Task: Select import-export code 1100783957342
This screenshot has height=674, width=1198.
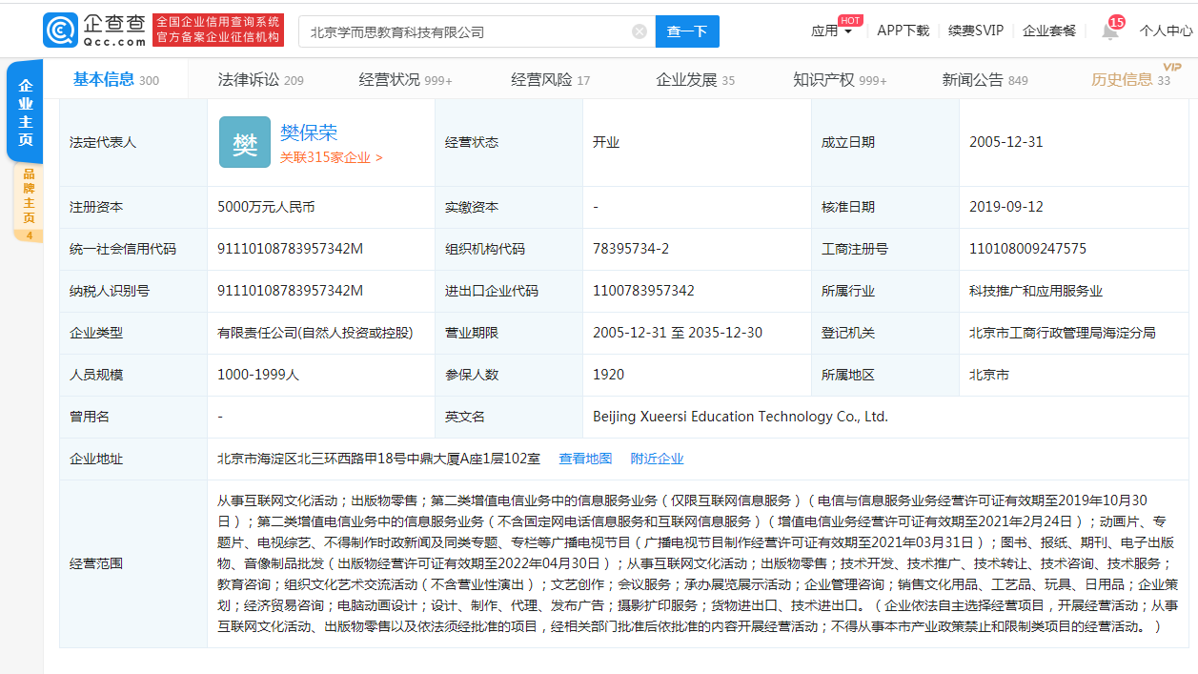Action: (643, 291)
